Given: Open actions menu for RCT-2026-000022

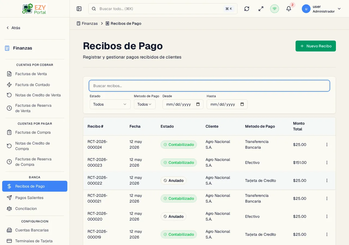Looking at the screenshot, I should tap(327, 180).
